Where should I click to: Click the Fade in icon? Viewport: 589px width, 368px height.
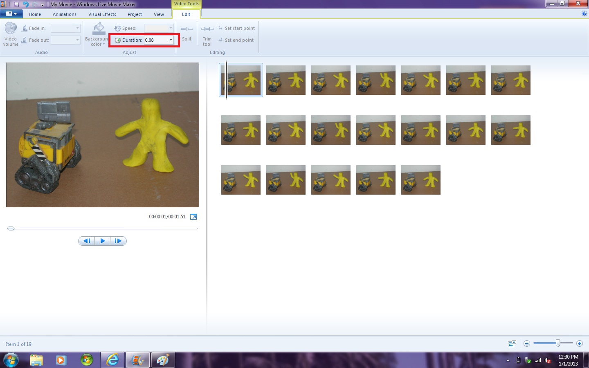(25, 28)
